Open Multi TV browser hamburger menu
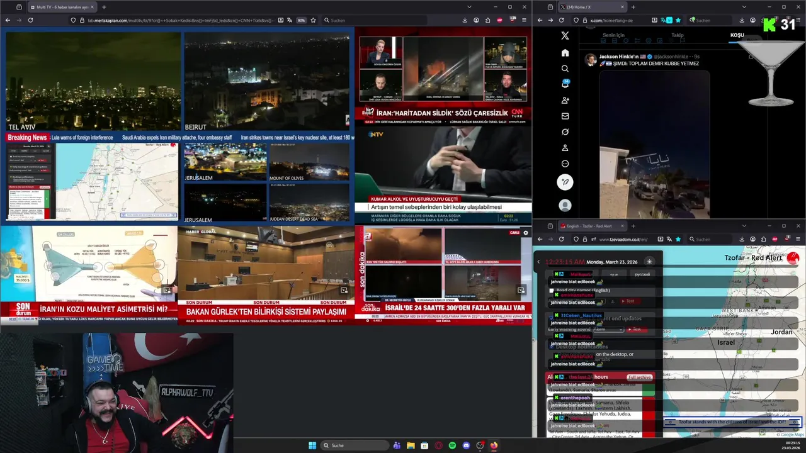Image resolution: width=806 pixels, height=453 pixels. coord(524,20)
